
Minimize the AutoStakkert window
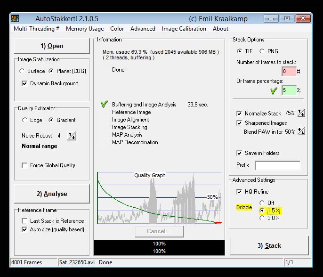[x=271, y=18]
